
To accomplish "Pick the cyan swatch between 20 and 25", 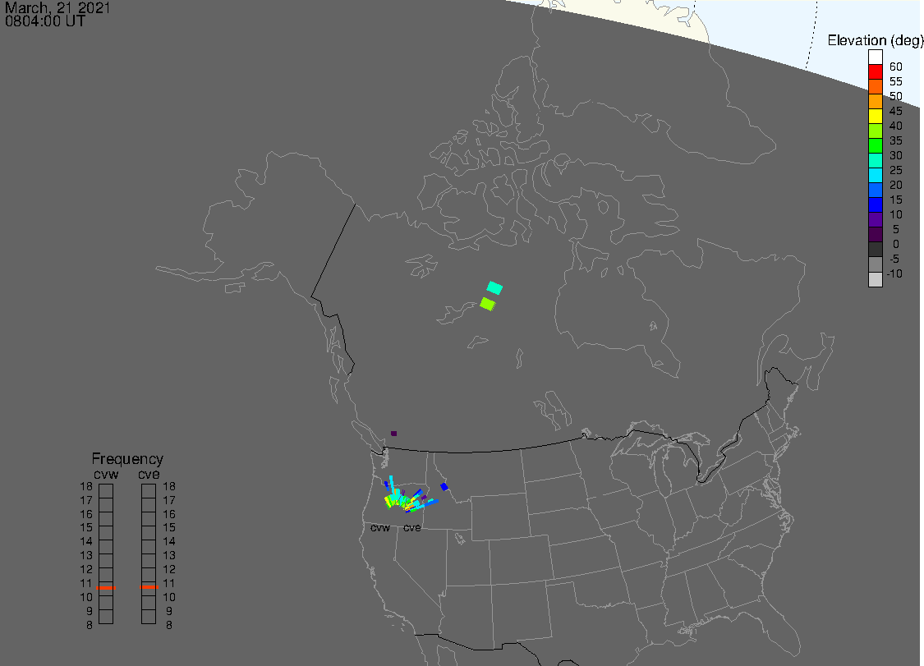I will (875, 175).
